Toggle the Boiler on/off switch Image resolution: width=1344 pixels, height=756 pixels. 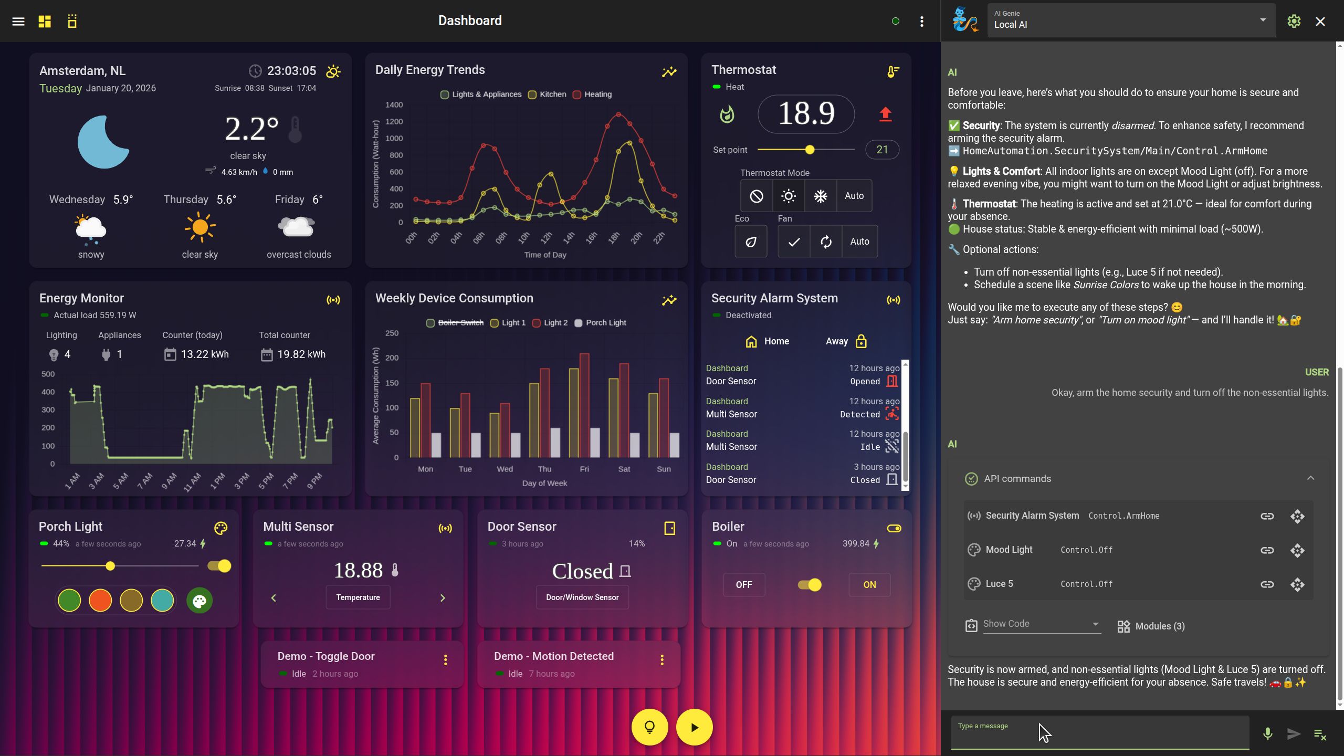tap(809, 585)
